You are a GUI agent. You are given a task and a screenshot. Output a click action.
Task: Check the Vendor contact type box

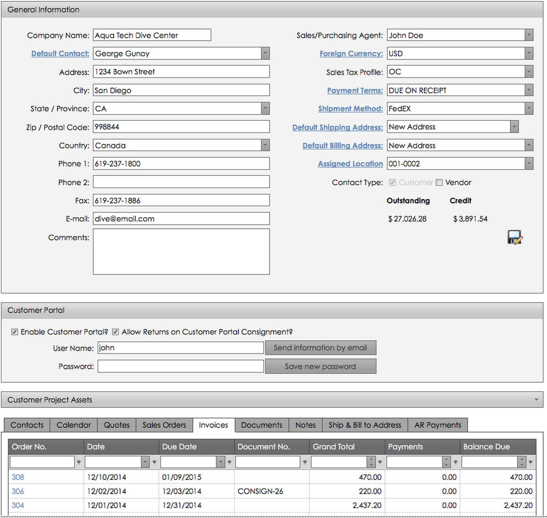[x=439, y=183]
